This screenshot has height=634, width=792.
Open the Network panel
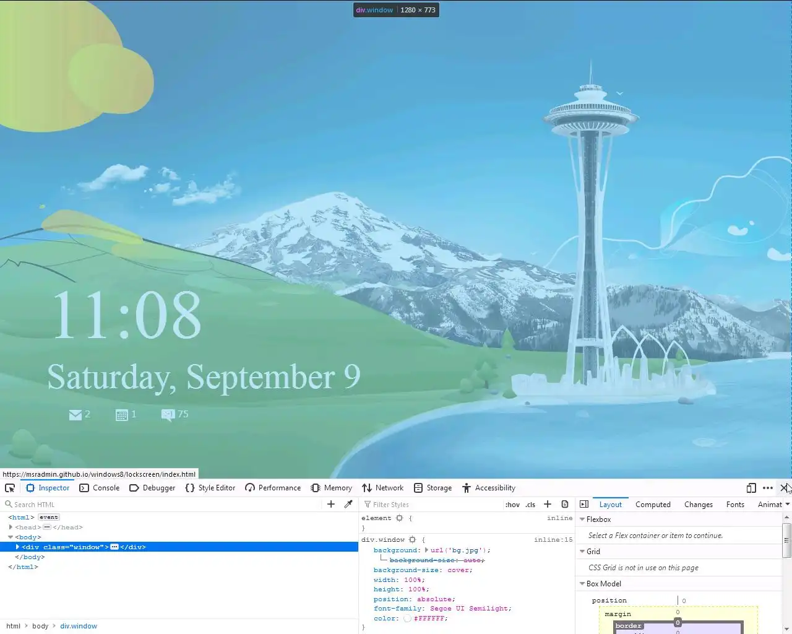click(x=383, y=488)
